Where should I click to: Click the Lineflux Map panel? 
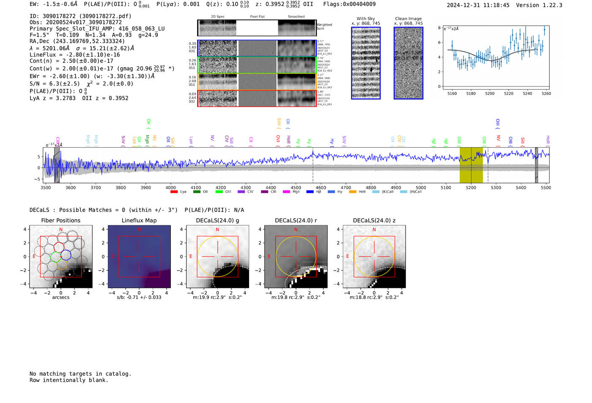coord(139,257)
